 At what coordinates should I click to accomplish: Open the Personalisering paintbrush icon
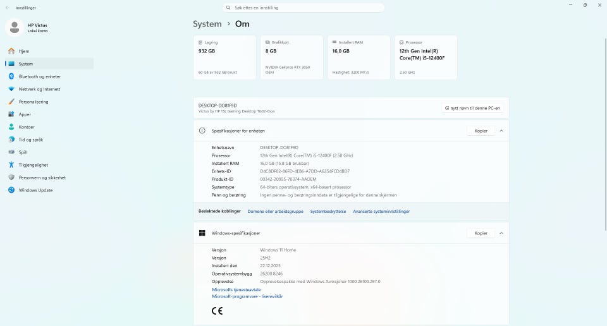coord(11,102)
